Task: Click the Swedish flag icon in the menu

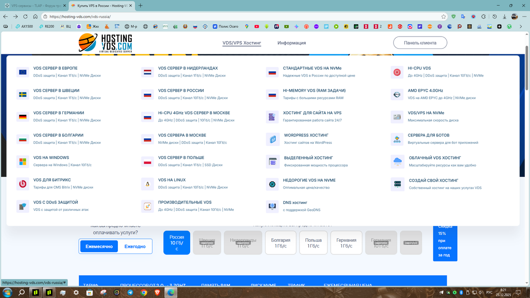Action: (23, 95)
